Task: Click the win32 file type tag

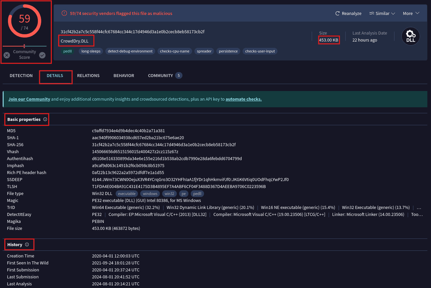Action: [x=169, y=194]
